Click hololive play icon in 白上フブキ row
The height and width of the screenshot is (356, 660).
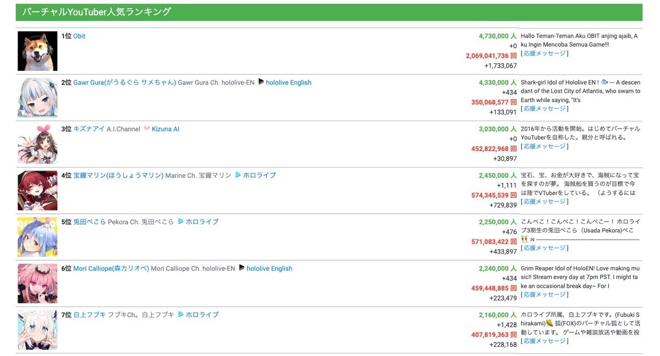180,315
